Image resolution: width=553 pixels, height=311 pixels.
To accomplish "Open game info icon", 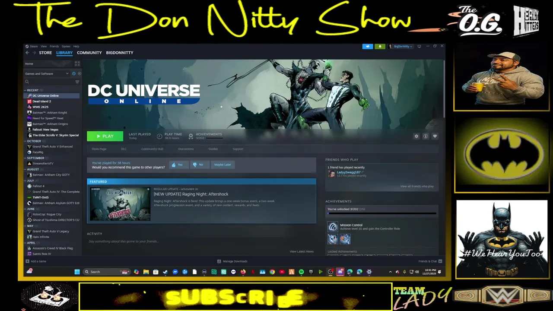I will (x=426, y=136).
